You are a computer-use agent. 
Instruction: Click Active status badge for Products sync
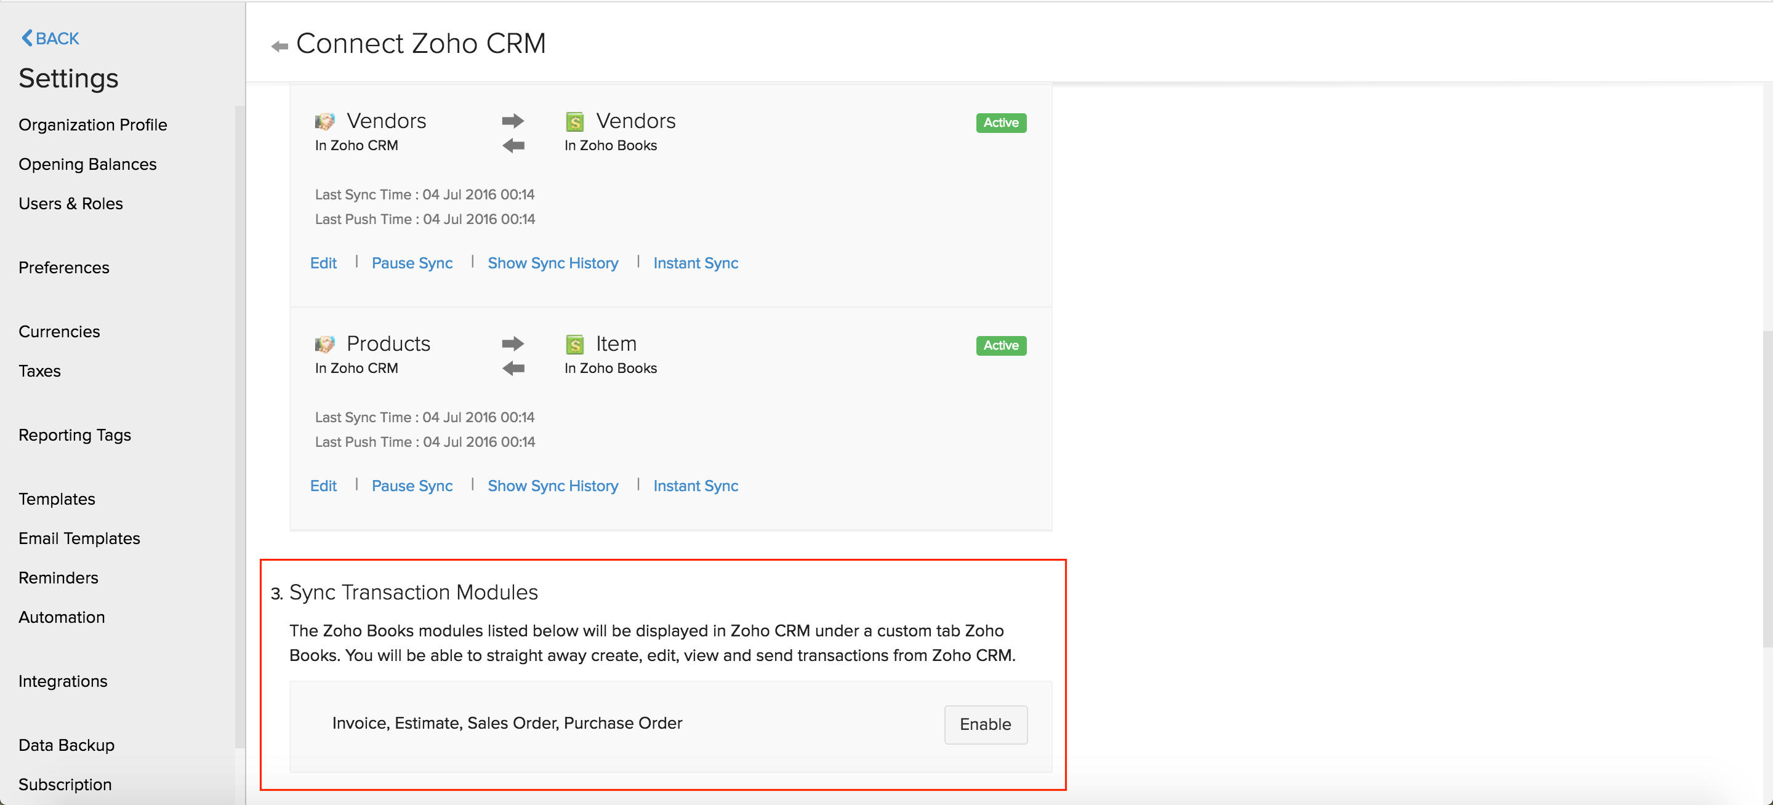(x=1000, y=346)
